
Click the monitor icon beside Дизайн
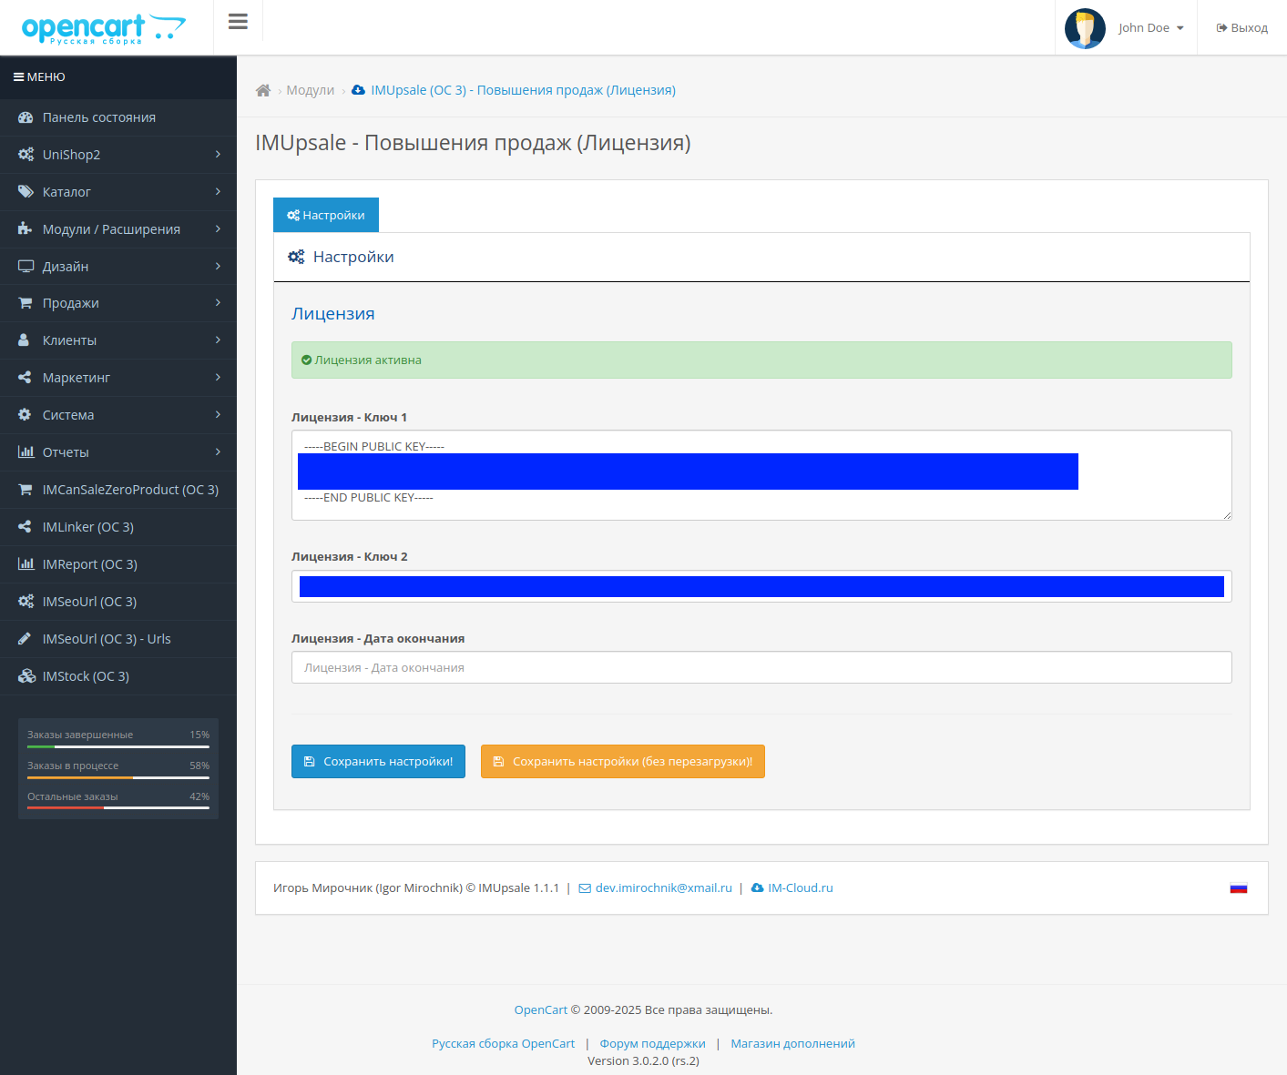pyautogui.click(x=26, y=267)
